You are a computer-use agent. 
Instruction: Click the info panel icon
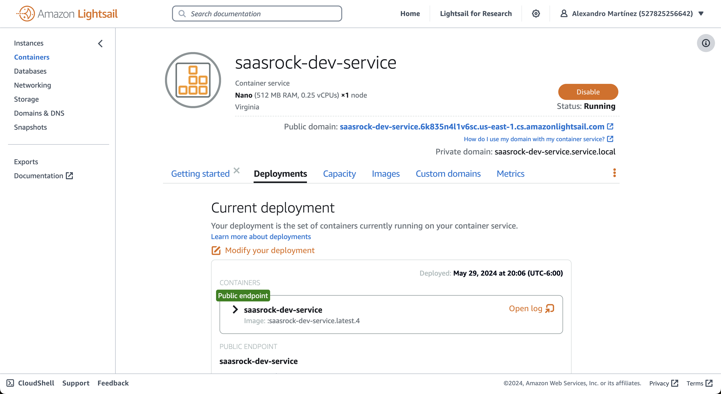(x=706, y=43)
